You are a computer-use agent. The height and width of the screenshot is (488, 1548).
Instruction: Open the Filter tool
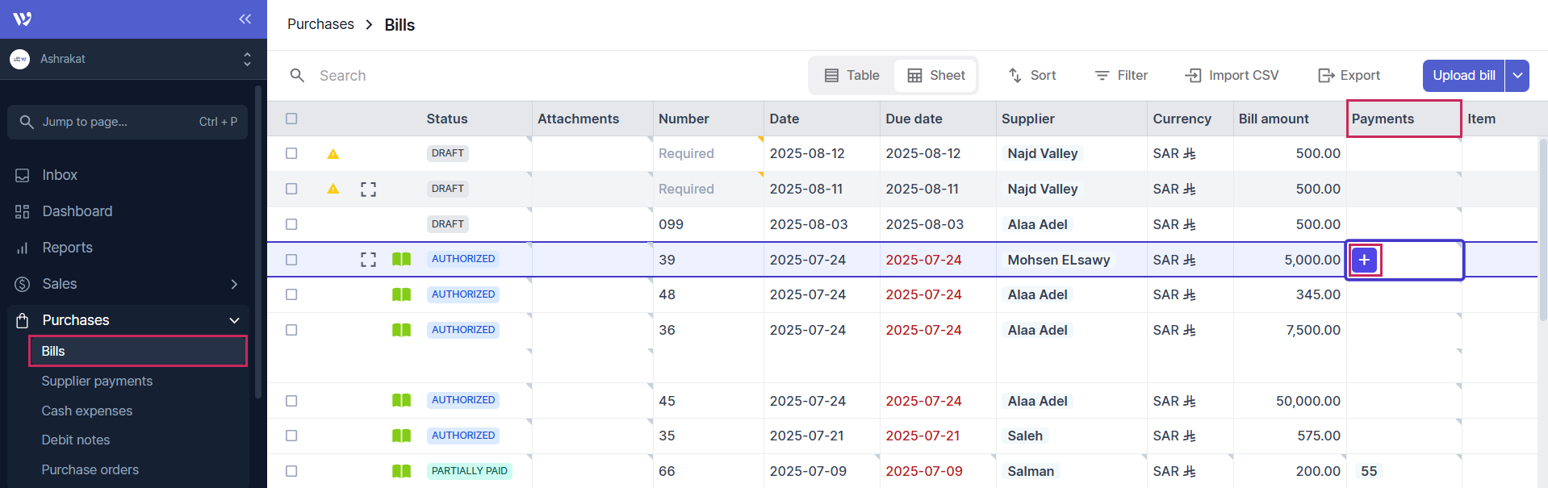point(1121,75)
